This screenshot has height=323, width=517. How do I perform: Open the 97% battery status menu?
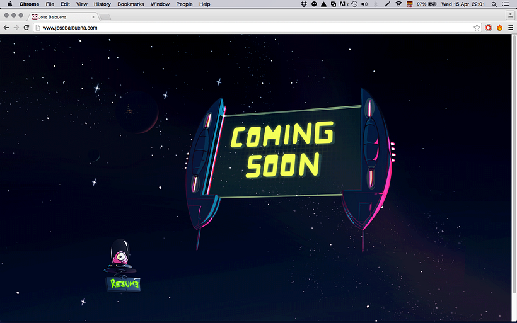tap(426, 4)
